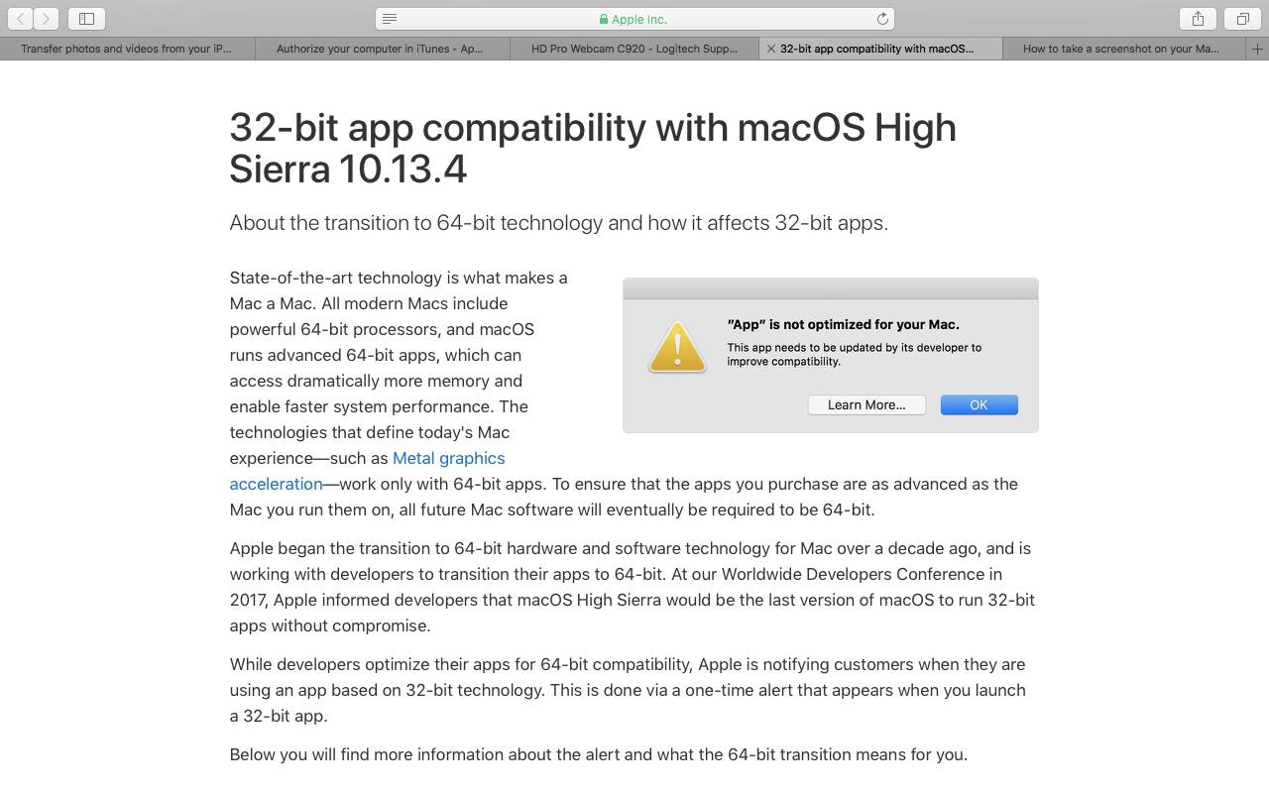Click the OK button in alert image
Screen dimensions: 1269x793
pos(979,404)
